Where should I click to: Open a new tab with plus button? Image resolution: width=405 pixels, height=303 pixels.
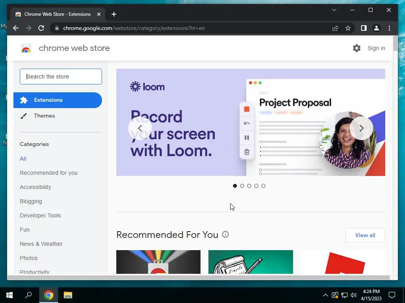pos(114,14)
